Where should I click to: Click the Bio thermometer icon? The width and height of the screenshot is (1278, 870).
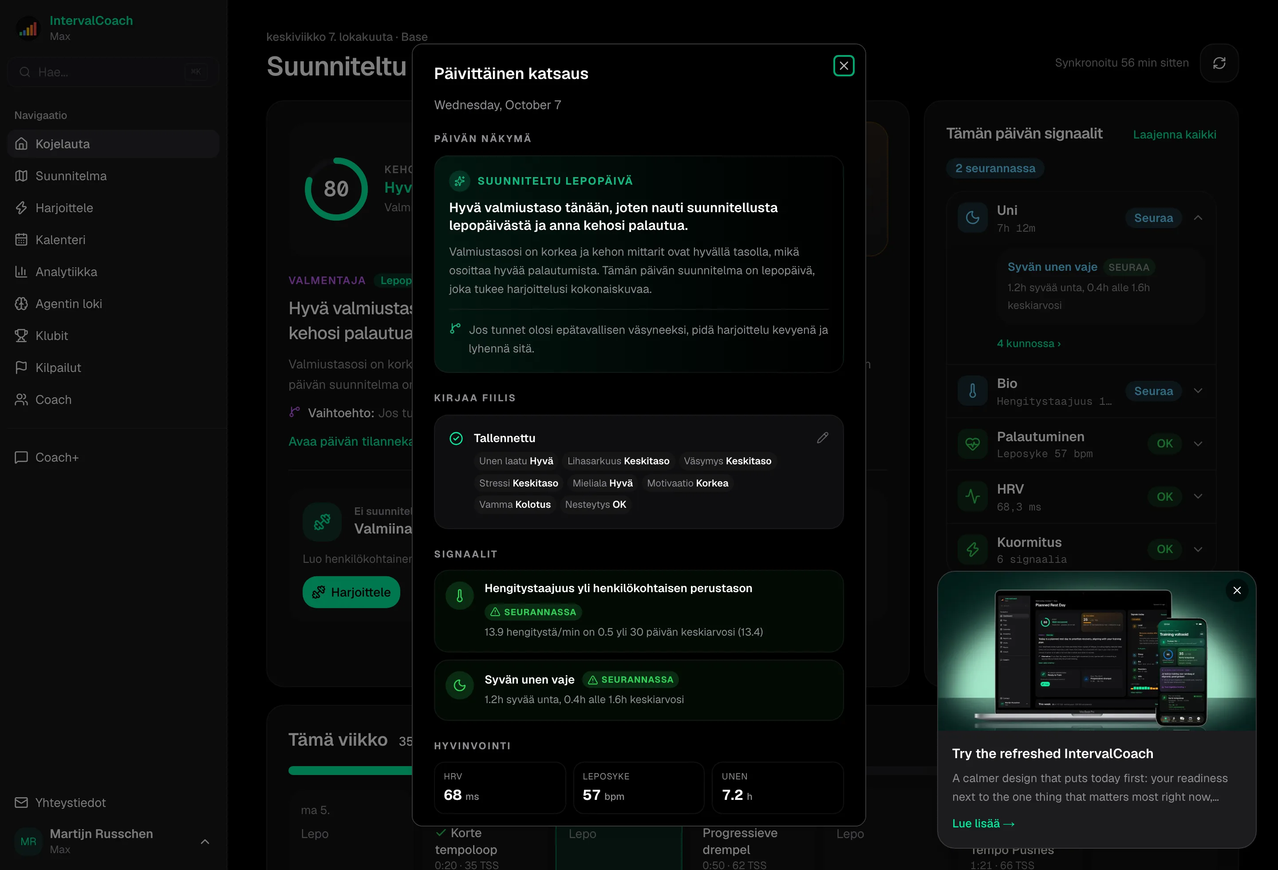pyautogui.click(x=972, y=391)
